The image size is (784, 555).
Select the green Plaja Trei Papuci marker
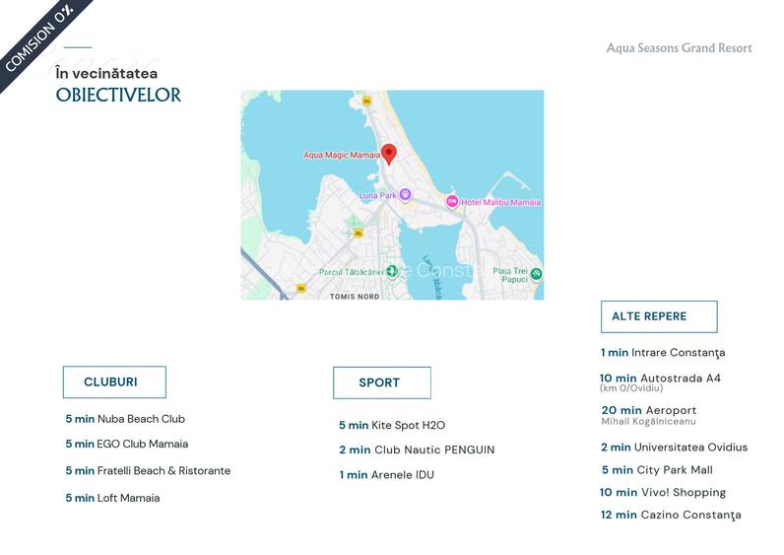536,274
